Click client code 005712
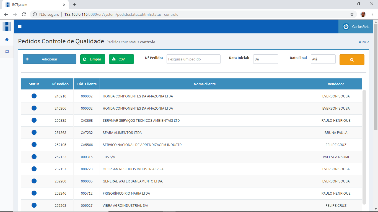Viewport: 378px width, 212px height. tap(87, 194)
